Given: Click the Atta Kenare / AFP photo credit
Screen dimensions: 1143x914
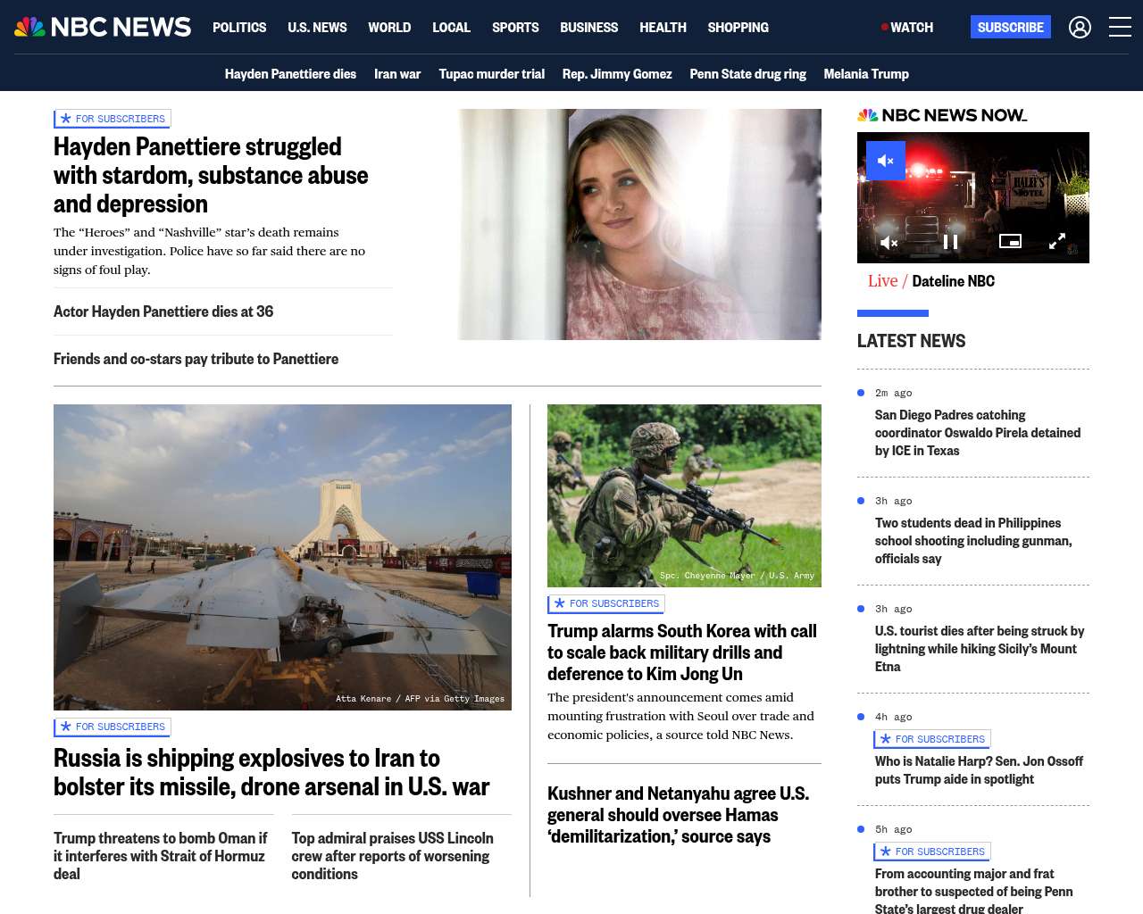Looking at the screenshot, I should click(420, 699).
